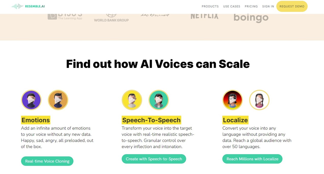Click Create with Speech-to-Speech button
The width and height of the screenshot is (324, 174).
(154, 159)
